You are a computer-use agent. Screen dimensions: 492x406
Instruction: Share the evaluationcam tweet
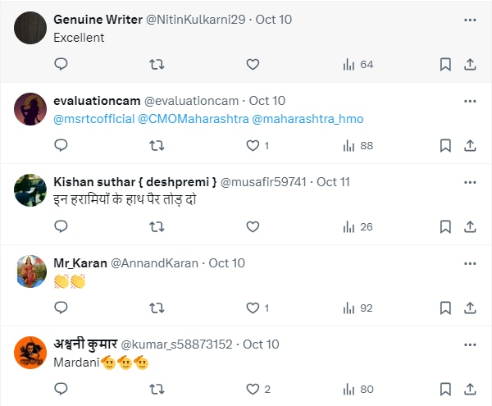[x=471, y=145]
